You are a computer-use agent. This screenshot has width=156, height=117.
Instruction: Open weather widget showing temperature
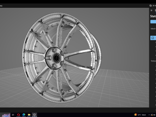point(140,115)
